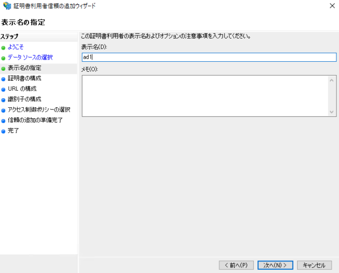Click the メモ(O): label

90,69
